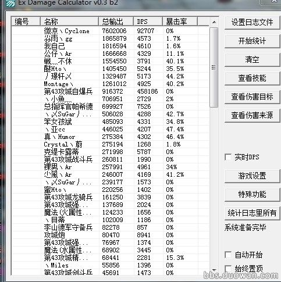
Task: Select row 微凉丶Cyclone
Action: 111,31
